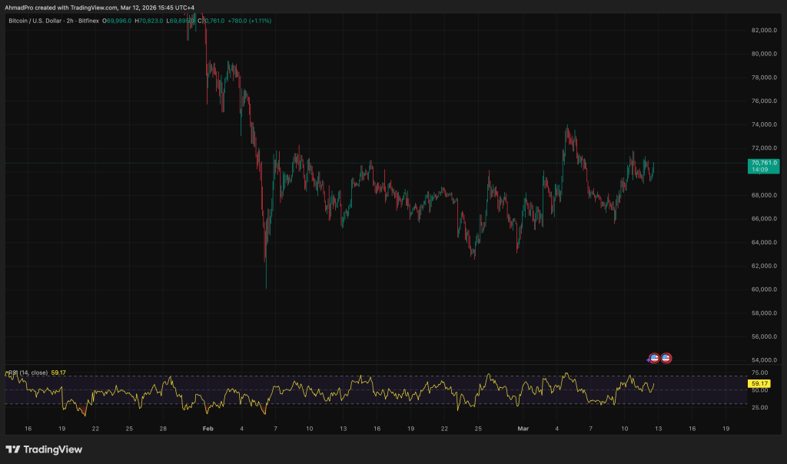
Task: Click the US flag event icon without a star
Action: click(x=666, y=358)
